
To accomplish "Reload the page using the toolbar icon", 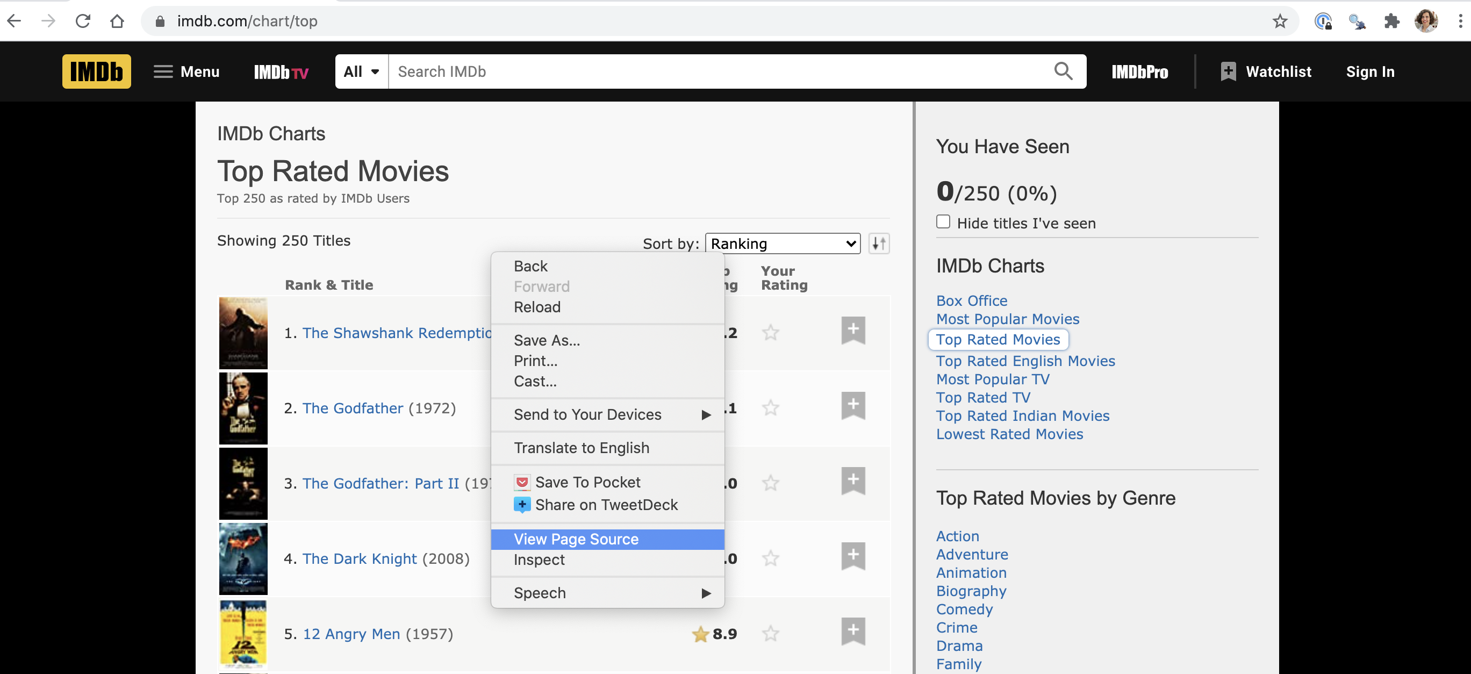I will click(x=83, y=21).
